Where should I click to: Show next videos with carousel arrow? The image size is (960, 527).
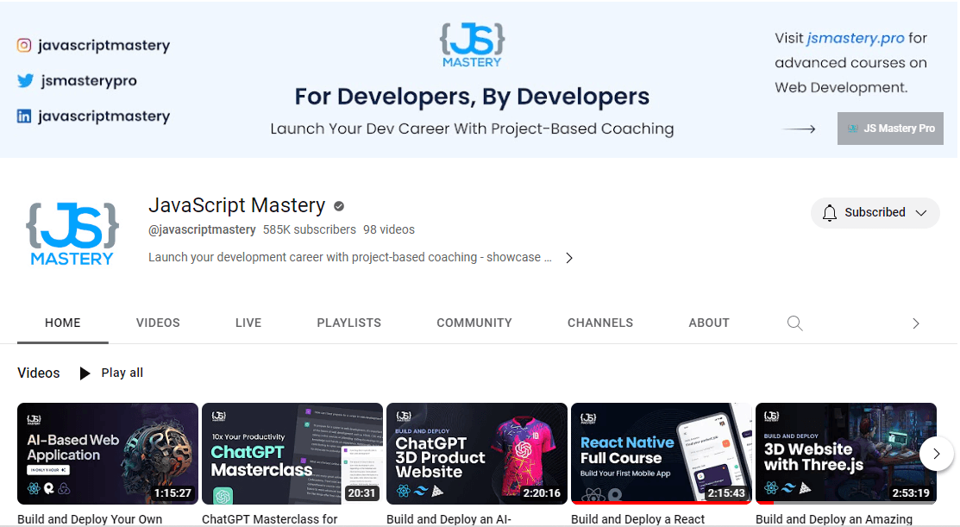(936, 454)
